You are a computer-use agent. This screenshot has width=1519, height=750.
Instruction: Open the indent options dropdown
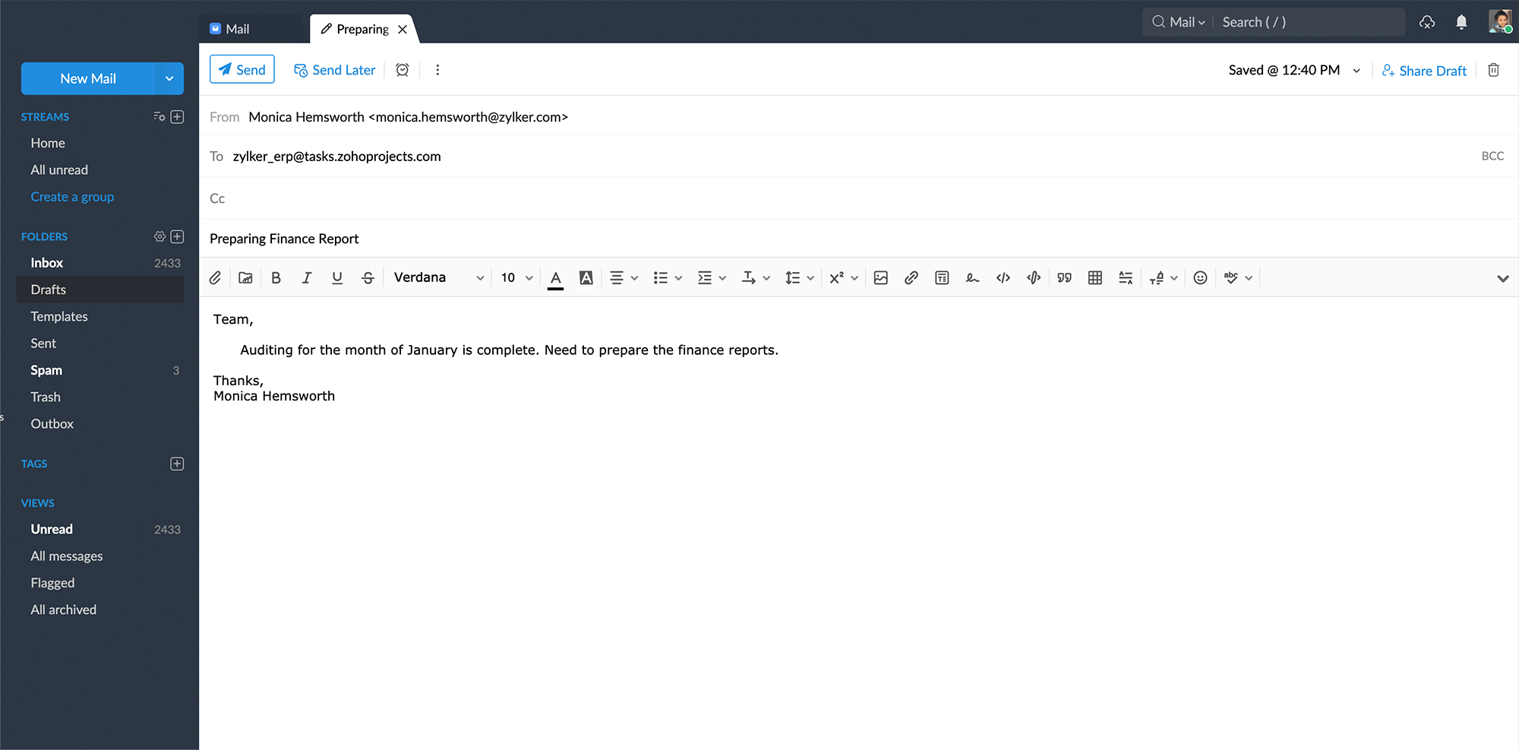click(x=712, y=278)
